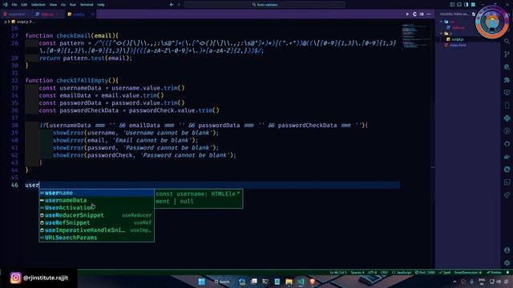Open the Terminal app from the taskbar
Screen dimensions: 513x288
pos(265,282)
